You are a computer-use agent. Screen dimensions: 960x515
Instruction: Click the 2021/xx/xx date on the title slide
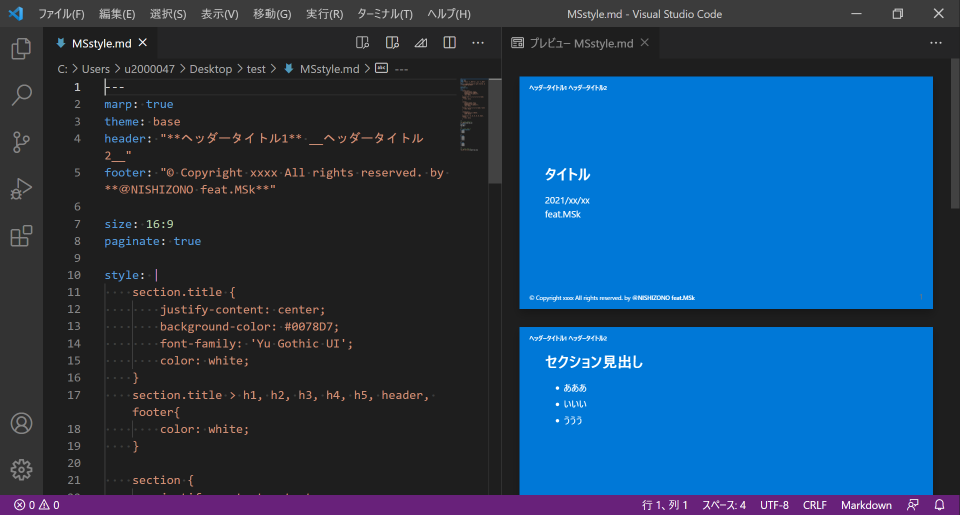click(567, 200)
